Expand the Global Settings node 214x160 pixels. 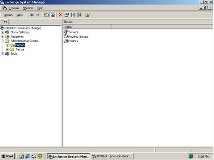tap(2, 32)
